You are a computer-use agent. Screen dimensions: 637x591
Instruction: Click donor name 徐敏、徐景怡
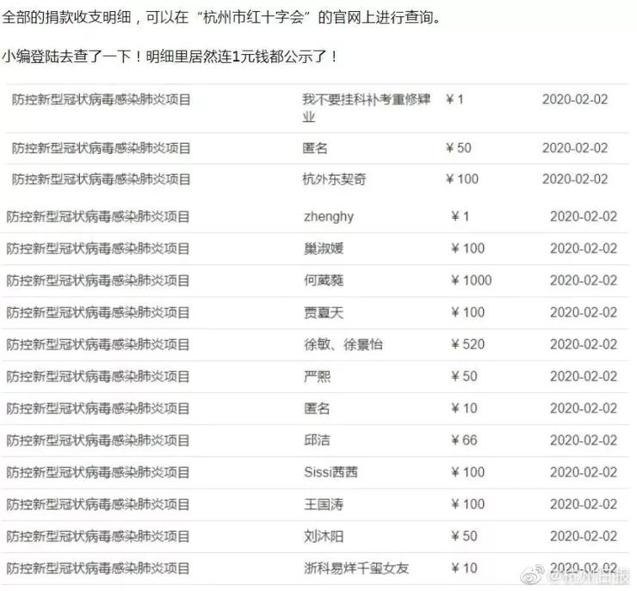[x=343, y=345]
